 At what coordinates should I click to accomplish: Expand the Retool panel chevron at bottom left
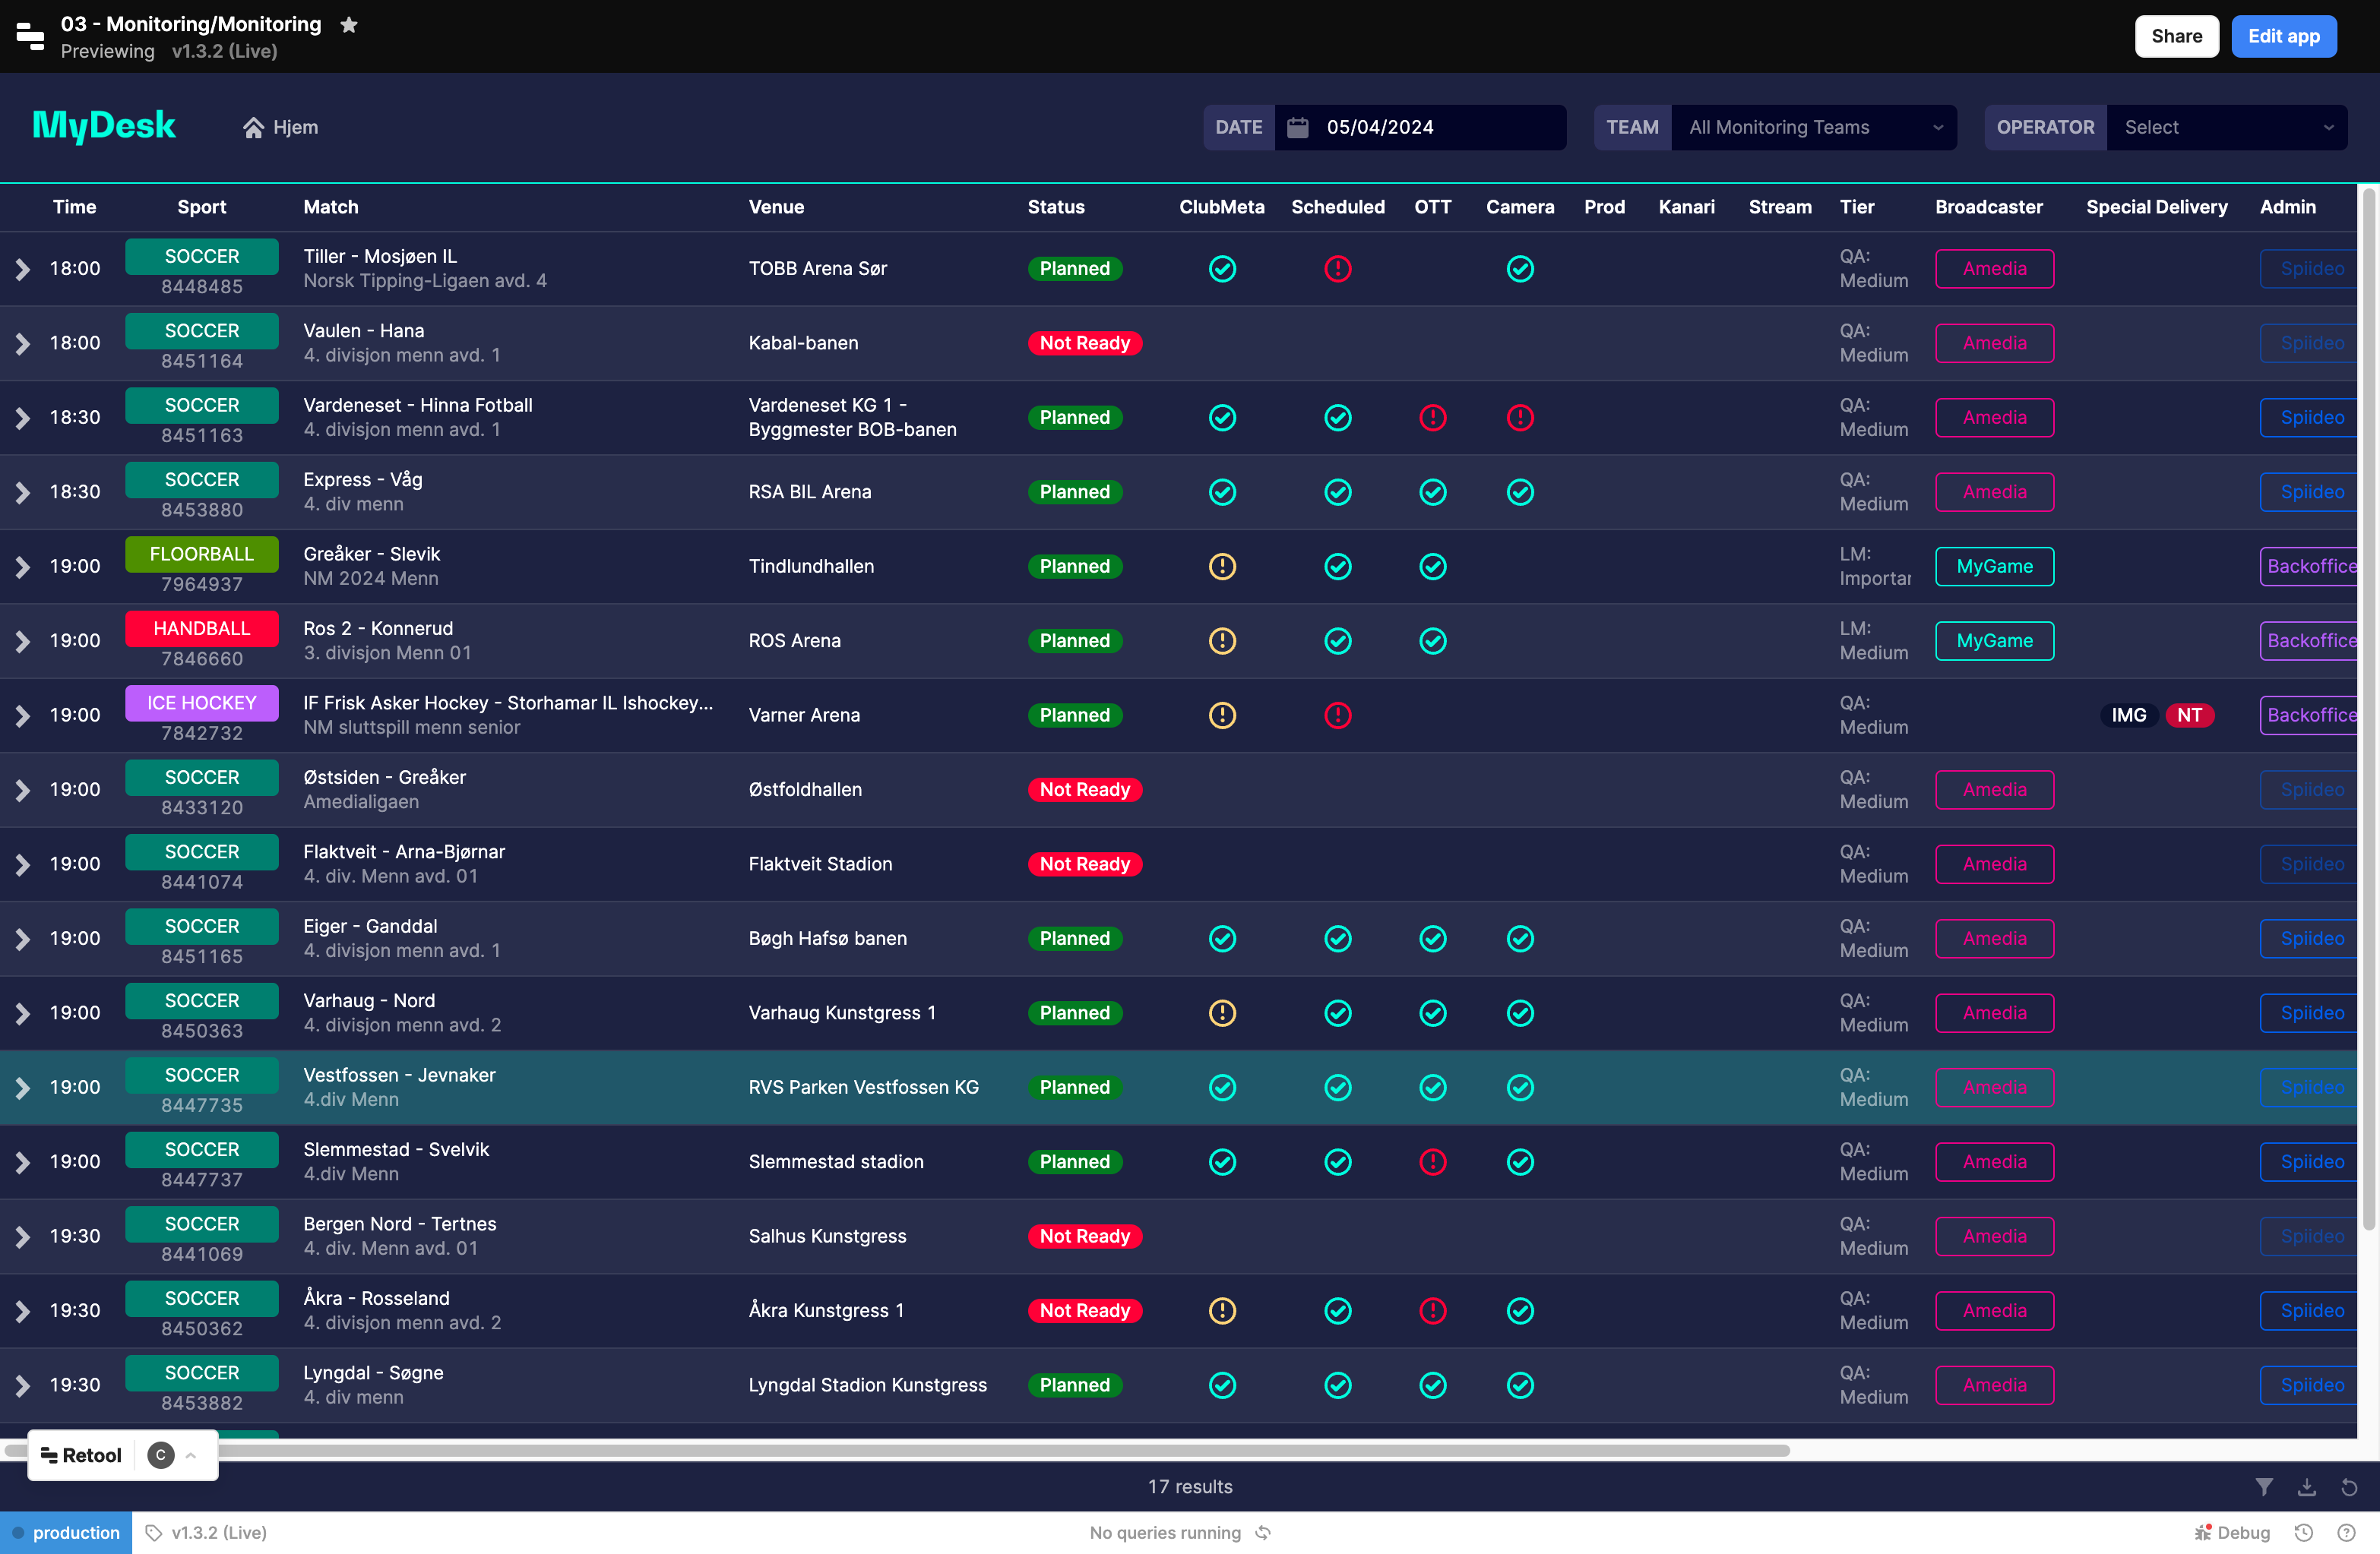(x=191, y=1455)
